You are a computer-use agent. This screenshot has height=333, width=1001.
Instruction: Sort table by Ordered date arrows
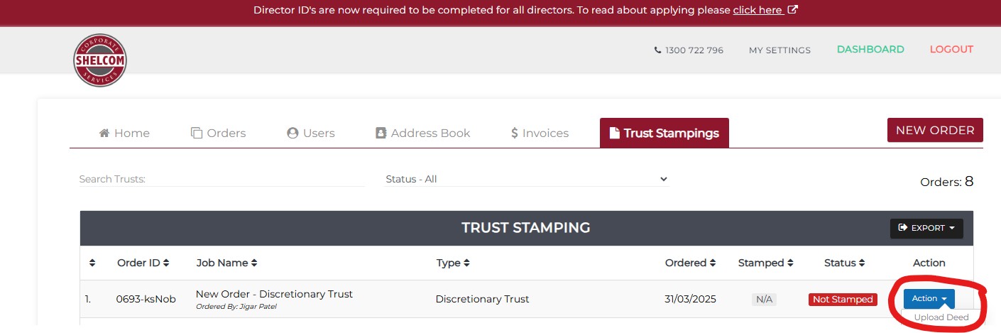712,263
